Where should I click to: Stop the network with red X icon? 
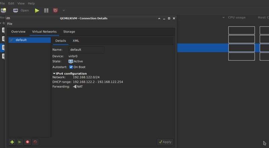(28, 142)
